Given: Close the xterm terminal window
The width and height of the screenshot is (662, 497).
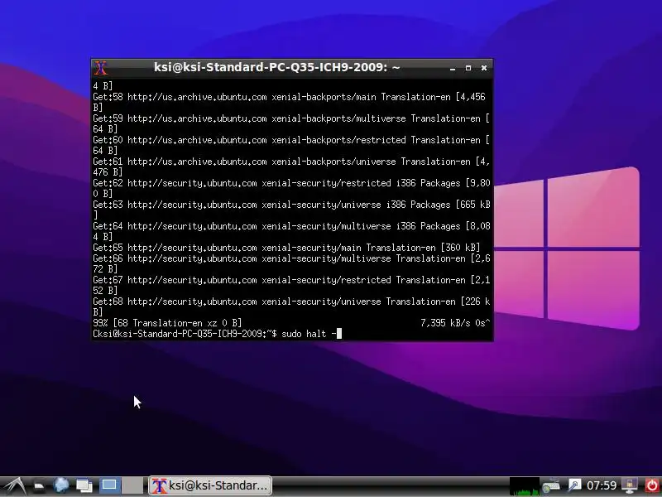Looking at the screenshot, I should coord(484,68).
